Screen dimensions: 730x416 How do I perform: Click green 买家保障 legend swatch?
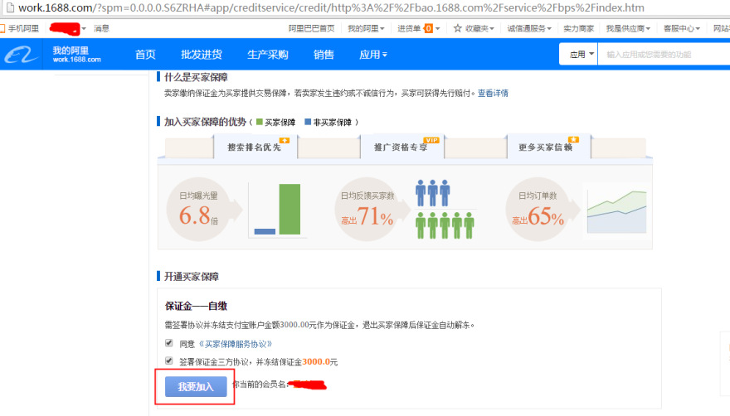point(260,122)
